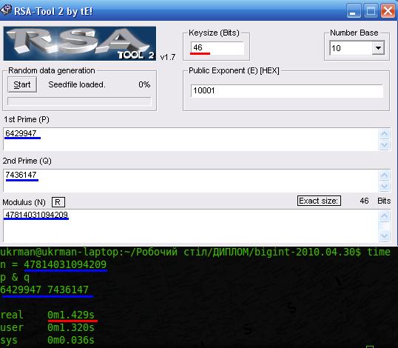Viewport: 398px width, 348px height.
Task: Click the Keysize (Bits) input field
Action: (217, 47)
